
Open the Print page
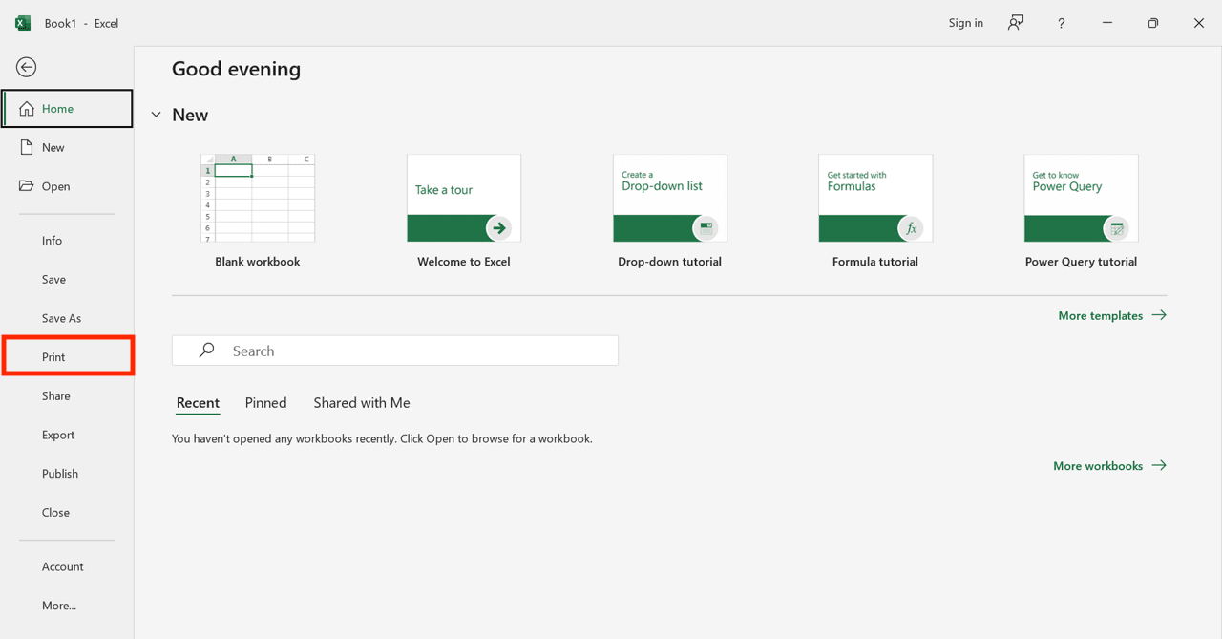[x=67, y=356]
